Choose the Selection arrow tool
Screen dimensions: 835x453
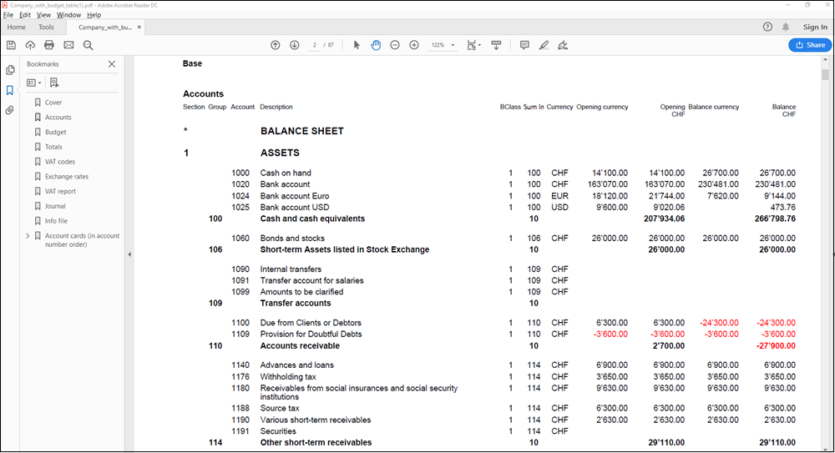357,45
